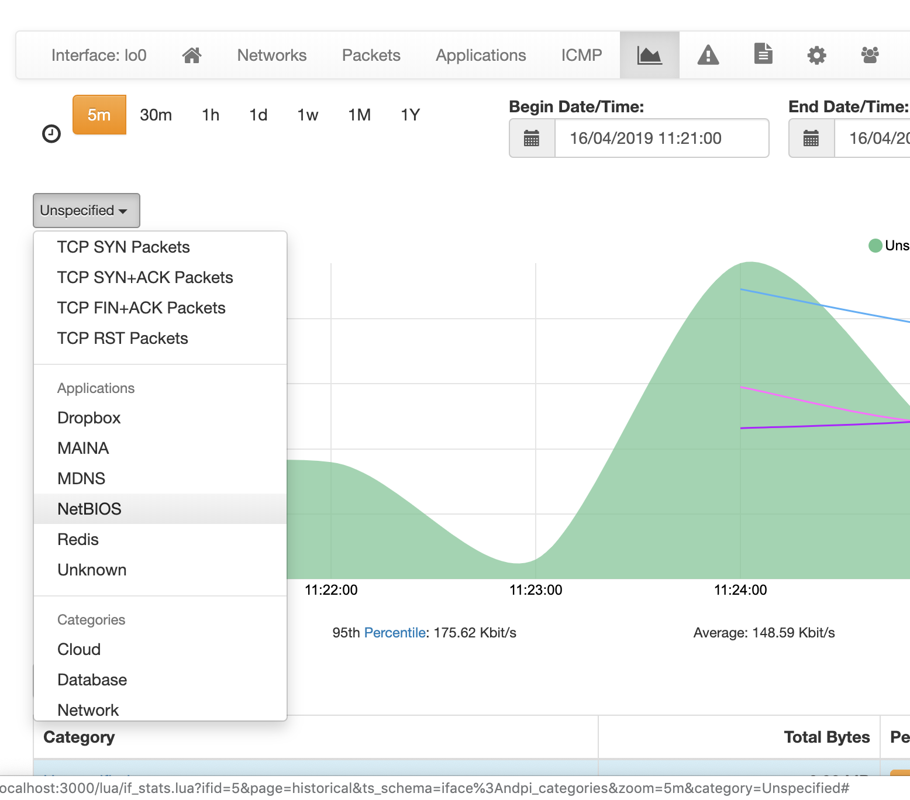This screenshot has height=800, width=910.
Task: Enable the 1Y time range
Action: (410, 115)
